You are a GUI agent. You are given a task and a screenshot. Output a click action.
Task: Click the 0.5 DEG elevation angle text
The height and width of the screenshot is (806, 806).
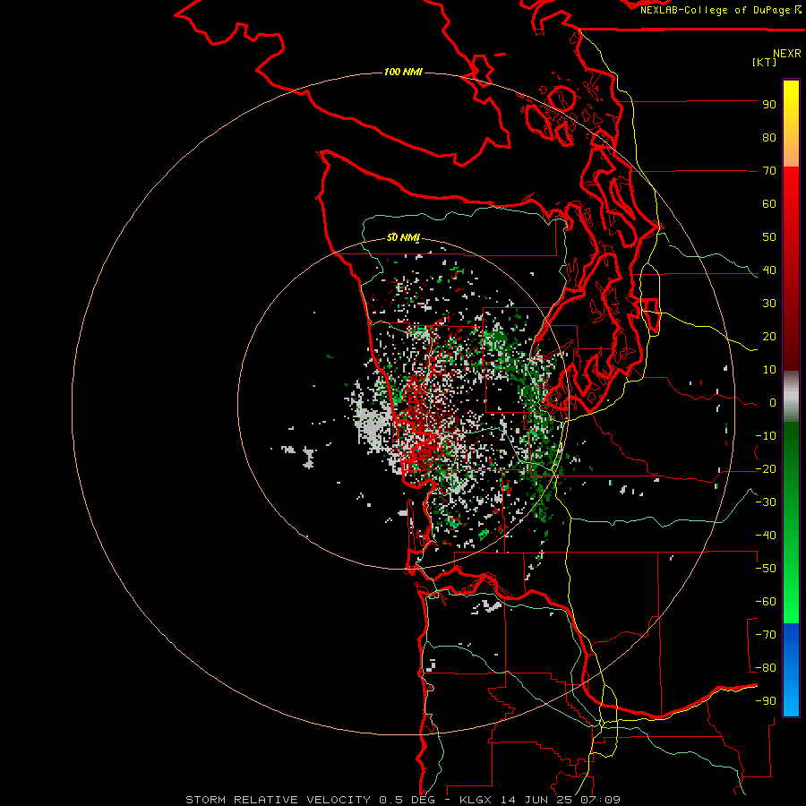[x=407, y=800]
